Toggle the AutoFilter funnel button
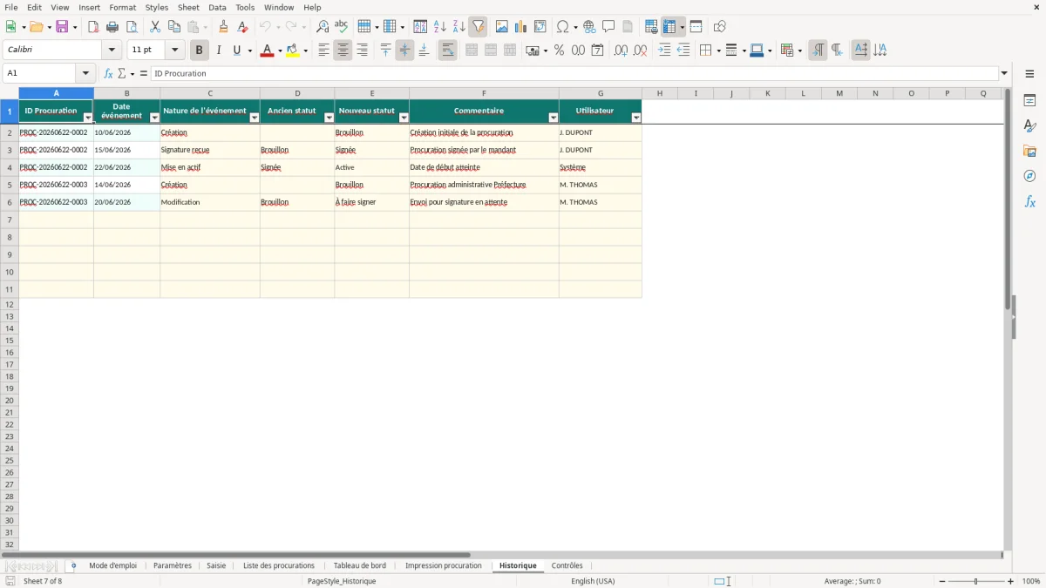1046x588 pixels. click(478, 27)
